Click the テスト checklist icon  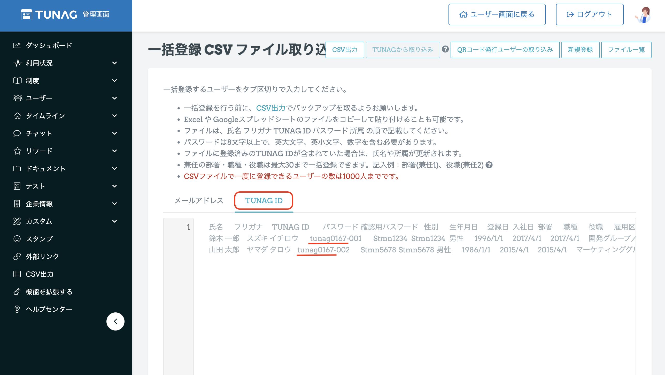pyautogui.click(x=17, y=186)
